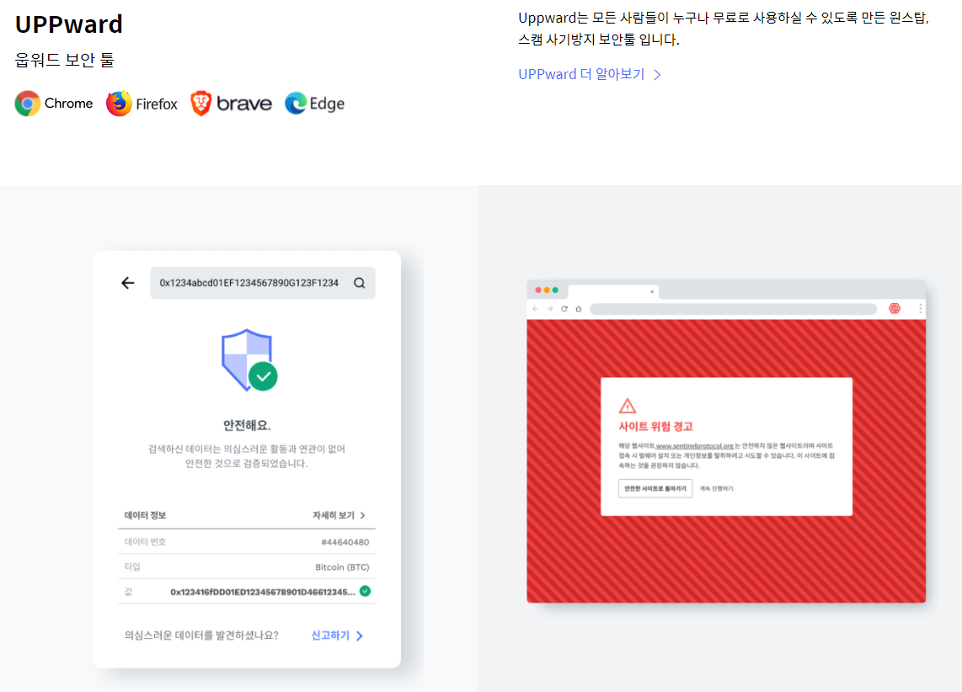Click the green mock browser window dot
The height and width of the screenshot is (692, 962).
click(x=555, y=290)
